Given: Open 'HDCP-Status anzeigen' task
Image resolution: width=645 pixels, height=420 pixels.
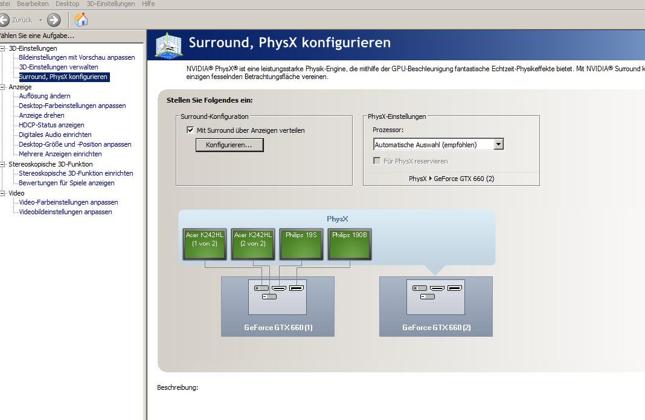Looking at the screenshot, I should (51, 125).
